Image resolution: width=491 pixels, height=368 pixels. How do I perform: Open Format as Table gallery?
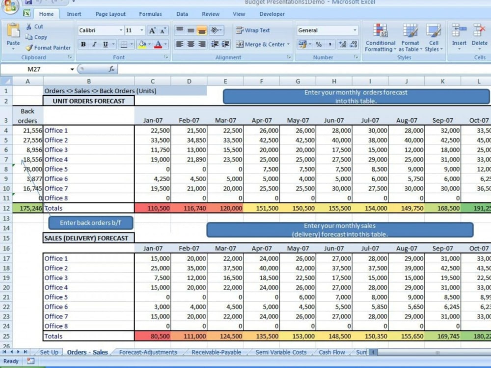pos(410,38)
